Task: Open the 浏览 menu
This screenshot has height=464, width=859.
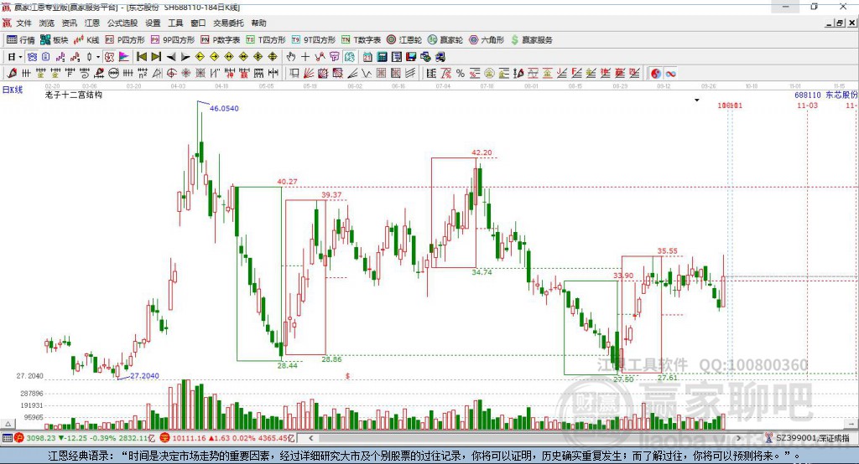Action: [47, 23]
